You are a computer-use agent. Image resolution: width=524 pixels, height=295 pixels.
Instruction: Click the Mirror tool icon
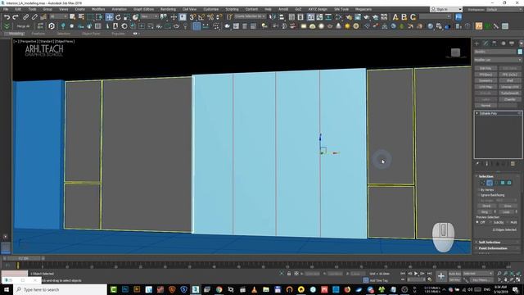(273, 17)
